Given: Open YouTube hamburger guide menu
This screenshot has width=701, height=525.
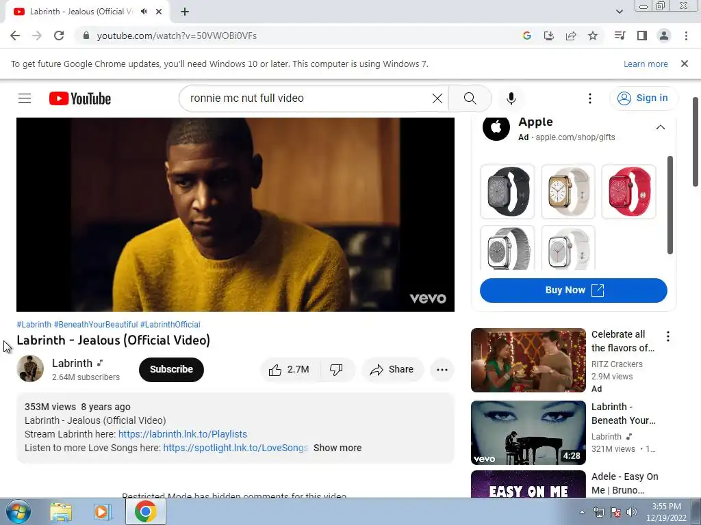Looking at the screenshot, I should point(25,98).
